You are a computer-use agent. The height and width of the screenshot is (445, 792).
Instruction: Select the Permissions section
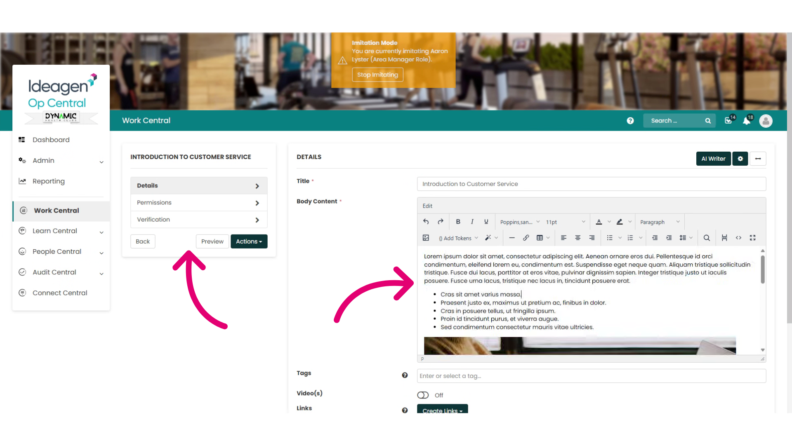[199, 203]
